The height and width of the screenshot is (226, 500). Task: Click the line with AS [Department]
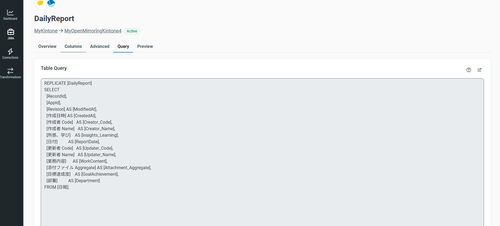pyautogui.click(x=73, y=181)
